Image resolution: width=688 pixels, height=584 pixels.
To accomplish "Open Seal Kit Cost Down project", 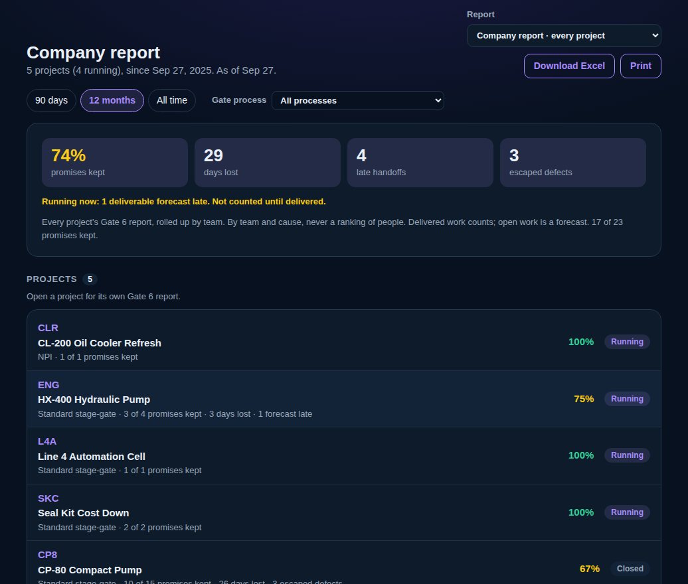I will point(344,512).
